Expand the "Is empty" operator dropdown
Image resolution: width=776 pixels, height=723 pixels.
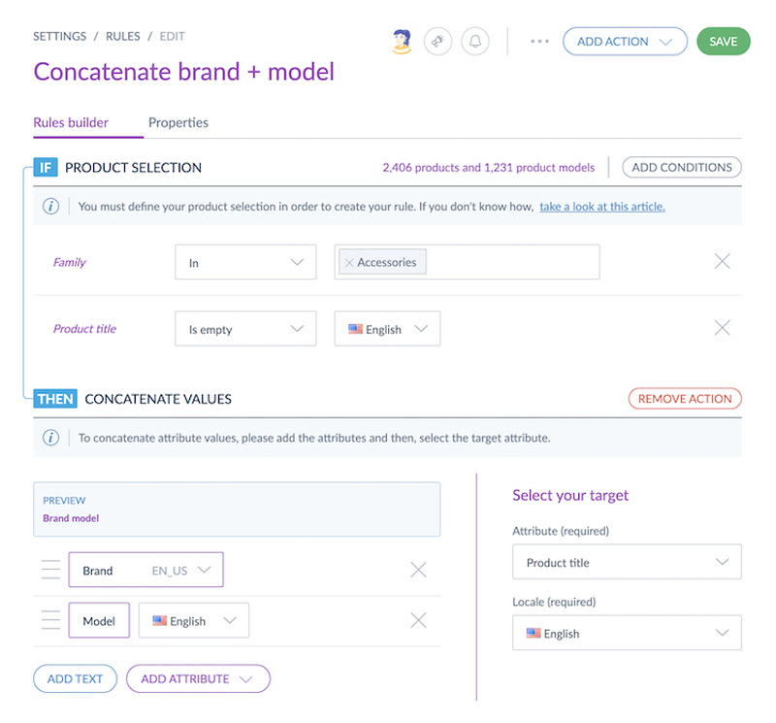(245, 329)
